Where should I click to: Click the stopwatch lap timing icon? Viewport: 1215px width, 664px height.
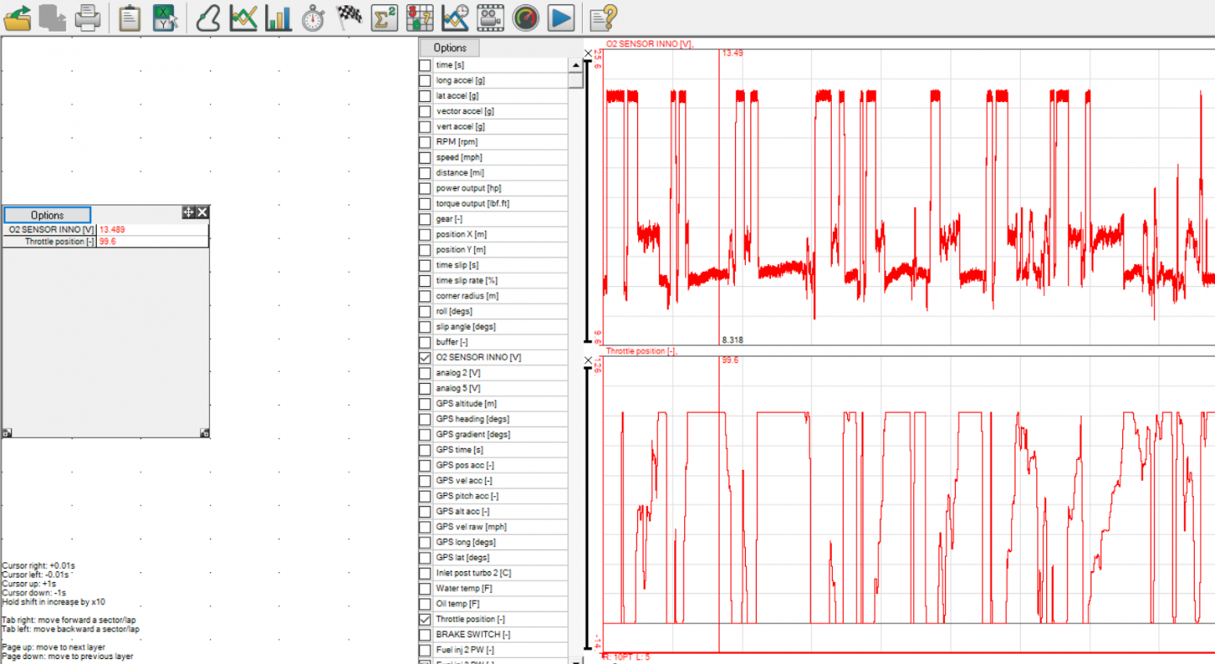[x=313, y=17]
